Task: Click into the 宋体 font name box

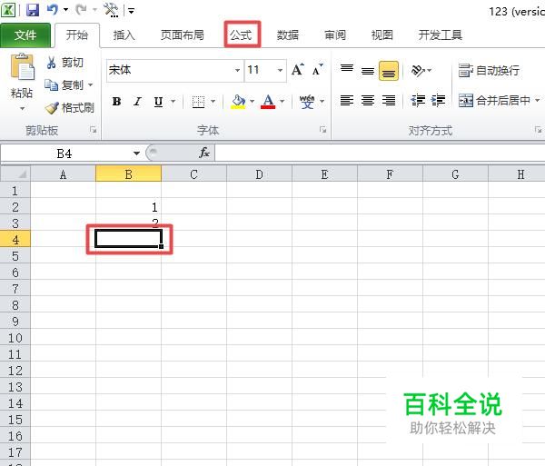Action: tap(170, 70)
